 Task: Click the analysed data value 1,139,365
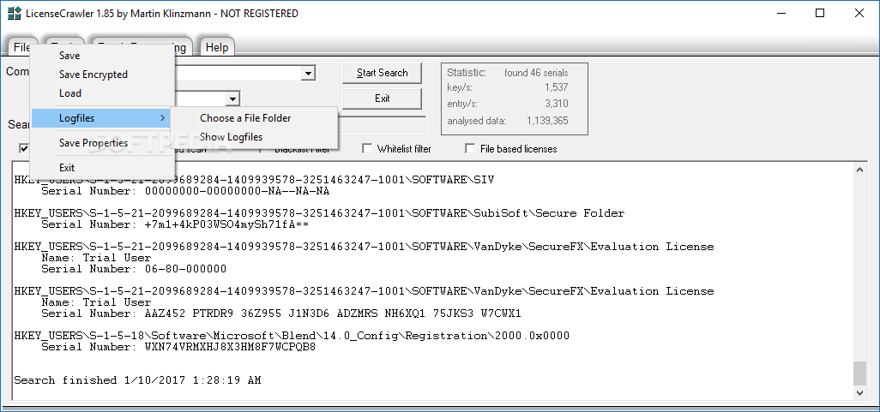pyautogui.click(x=547, y=121)
